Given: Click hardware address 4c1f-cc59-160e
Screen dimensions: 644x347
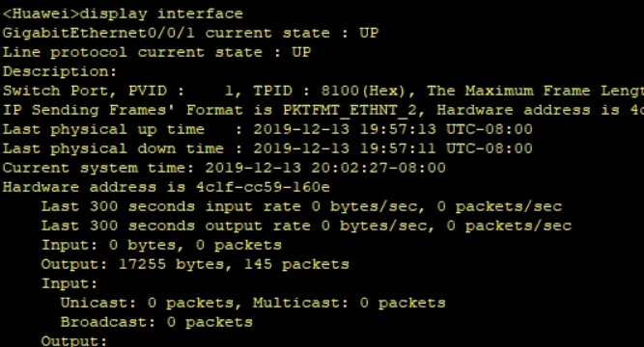Looking at the screenshot, I should click(263, 187).
